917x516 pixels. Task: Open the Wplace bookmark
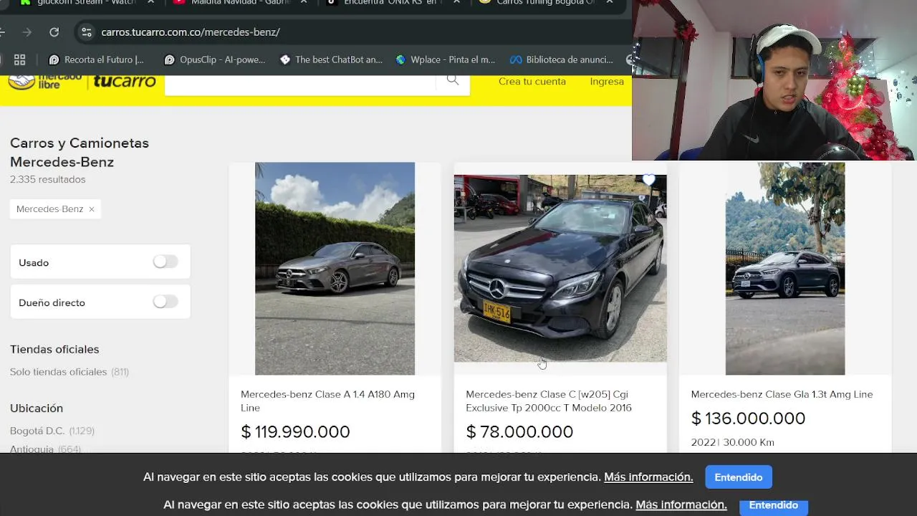(x=445, y=59)
